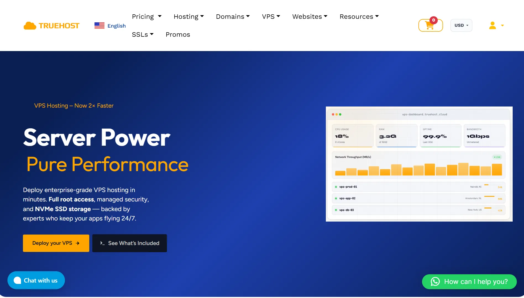Expand the Pricing menu
This screenshot has height=298, width=524.
click(147, 17)
